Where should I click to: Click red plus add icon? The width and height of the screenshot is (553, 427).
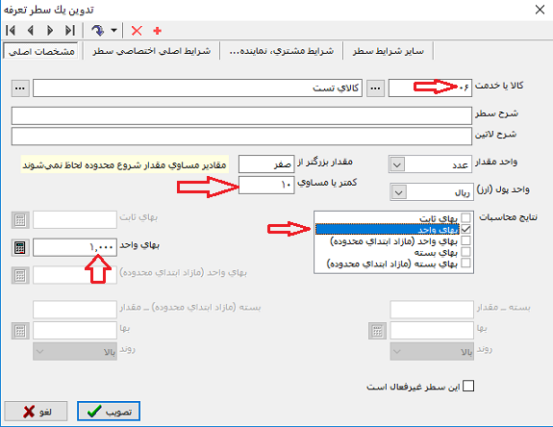[x=158, y=31]
